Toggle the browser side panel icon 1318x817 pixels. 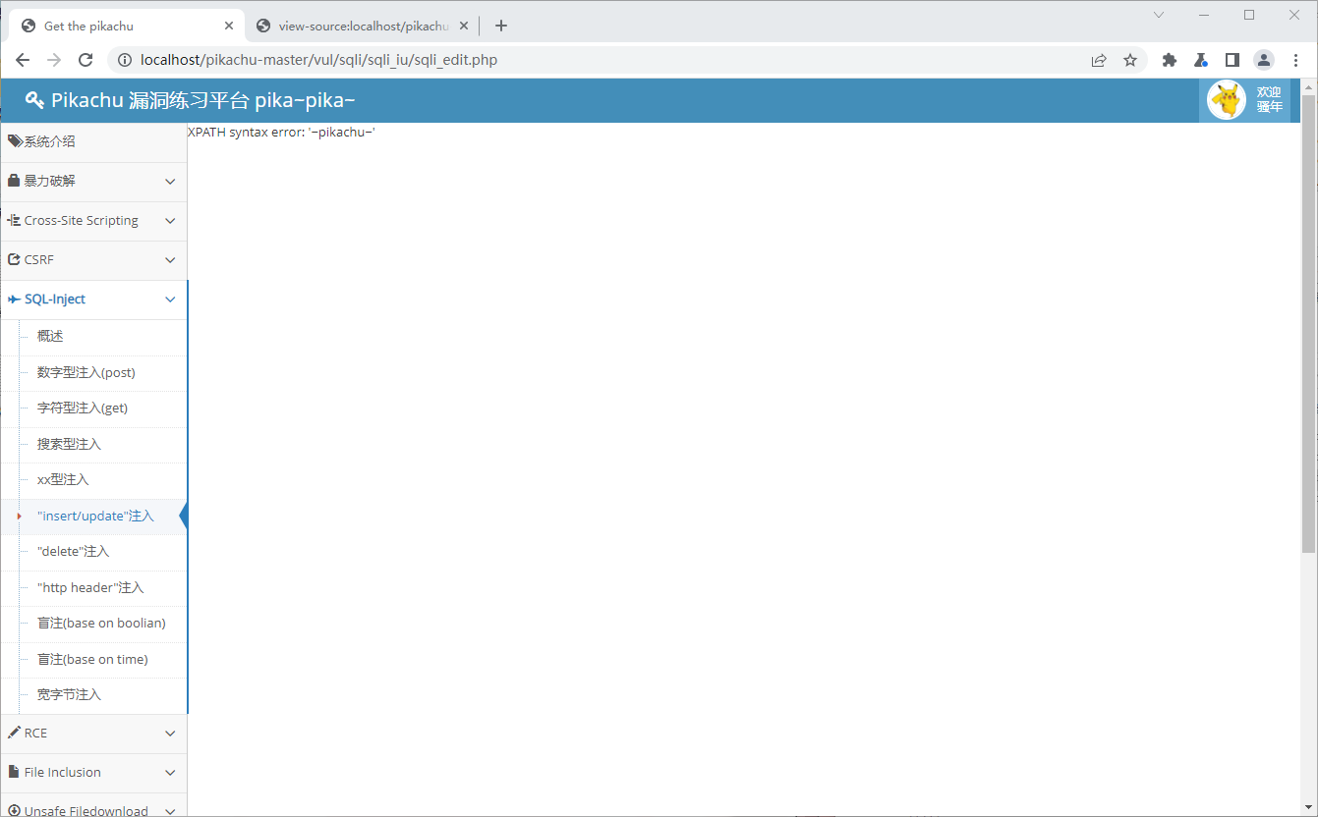point(1232,60)
